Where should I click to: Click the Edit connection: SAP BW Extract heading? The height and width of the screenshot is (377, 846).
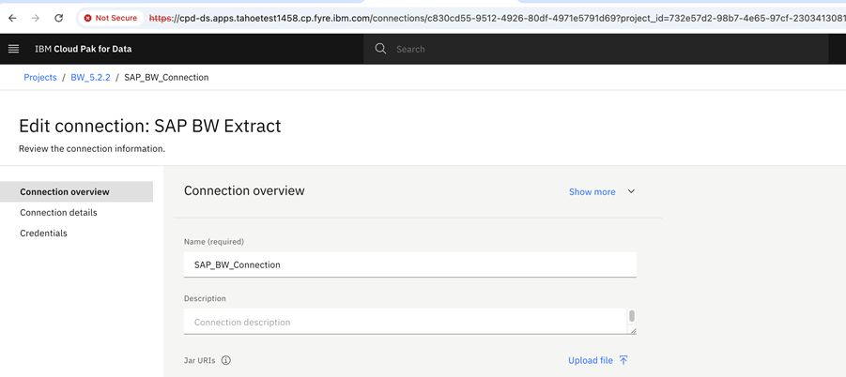click(150, 126)
